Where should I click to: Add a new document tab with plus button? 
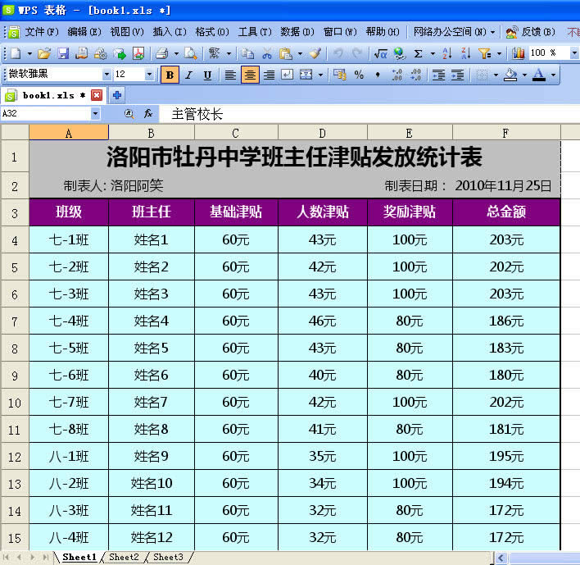pos(117,95)
